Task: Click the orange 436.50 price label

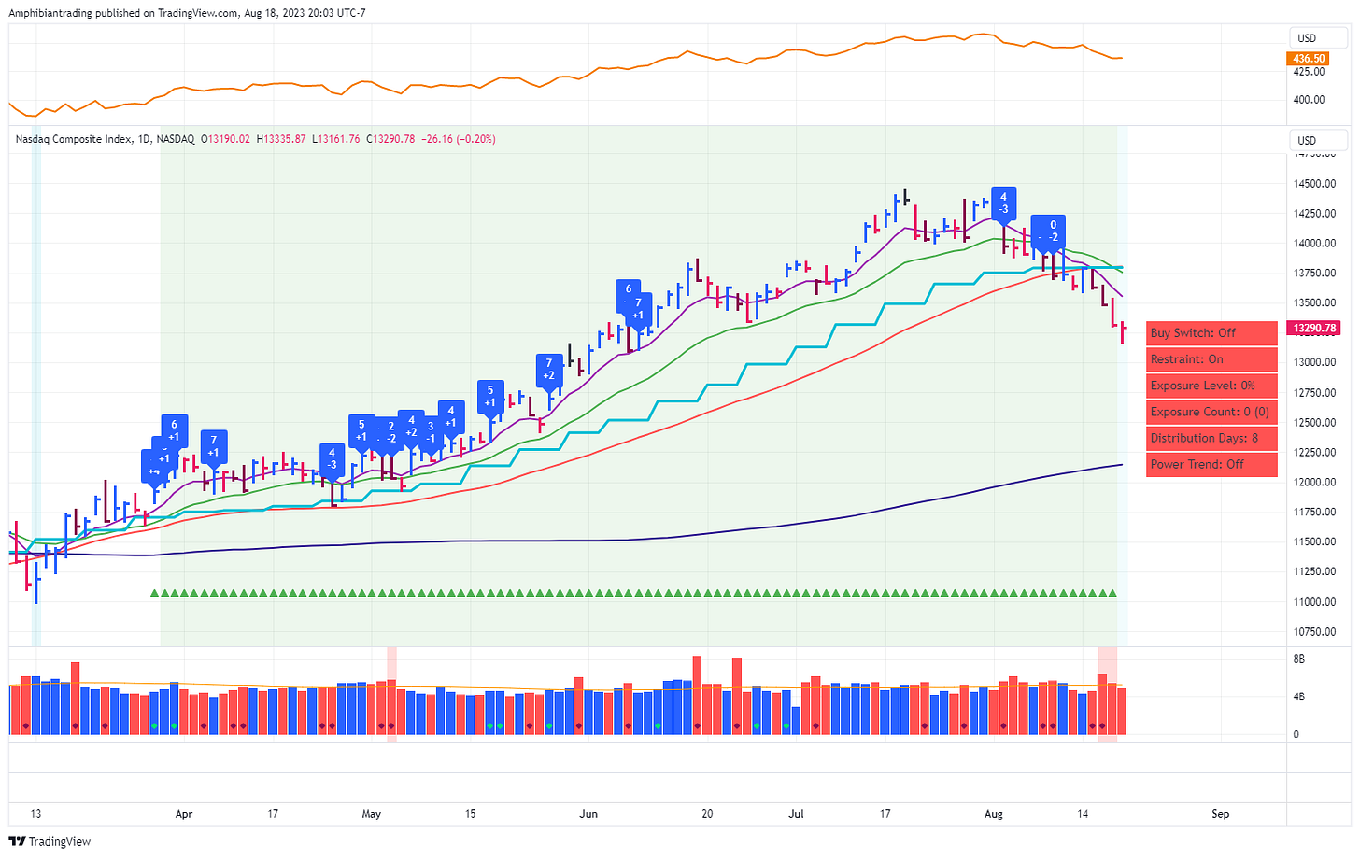Action: click(x=1308, y=59)
